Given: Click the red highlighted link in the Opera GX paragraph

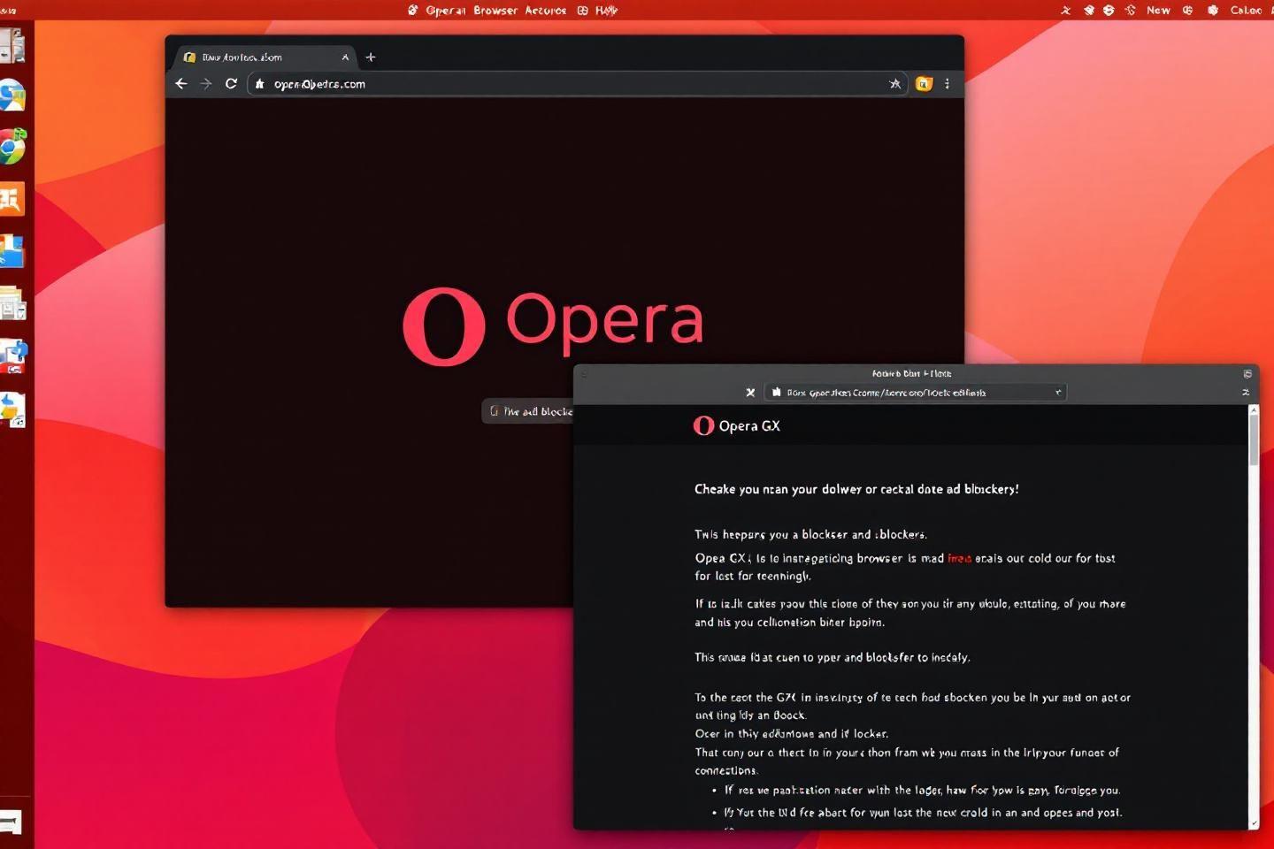Looking at the screenshot, I should 959,558.
